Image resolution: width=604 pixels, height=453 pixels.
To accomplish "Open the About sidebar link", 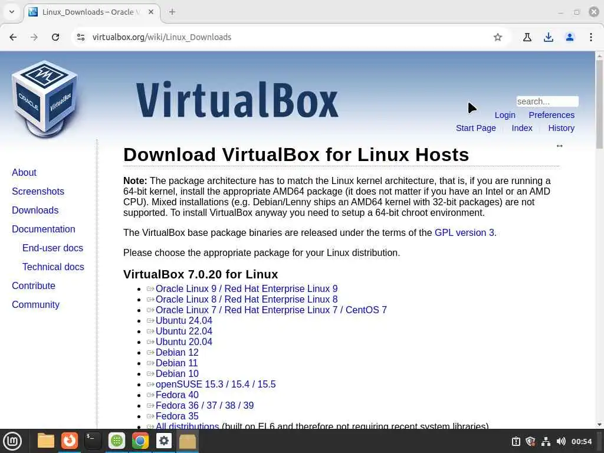I will point(24,173).
